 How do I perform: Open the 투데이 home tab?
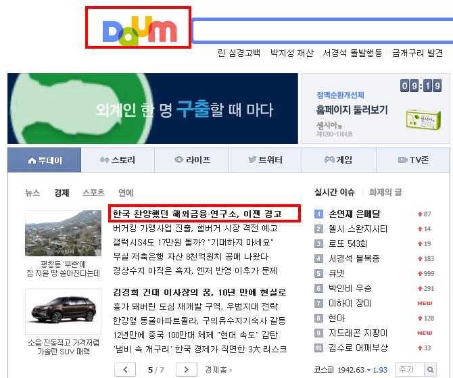45,160
